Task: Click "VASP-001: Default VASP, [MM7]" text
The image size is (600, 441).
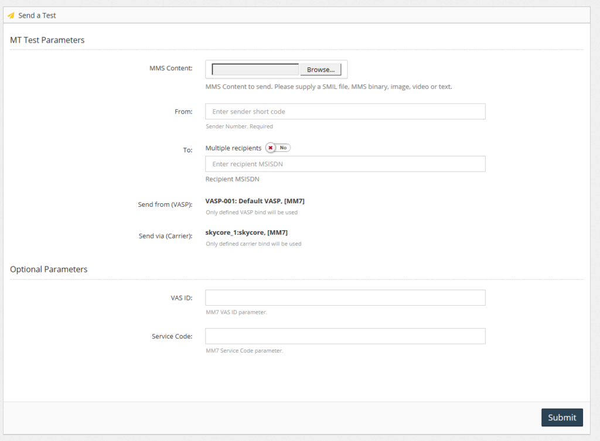Action: [255, 201]
